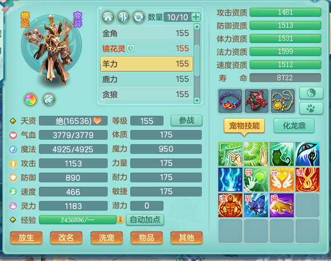Select the black cat skill icon

(x=282, y=154)
